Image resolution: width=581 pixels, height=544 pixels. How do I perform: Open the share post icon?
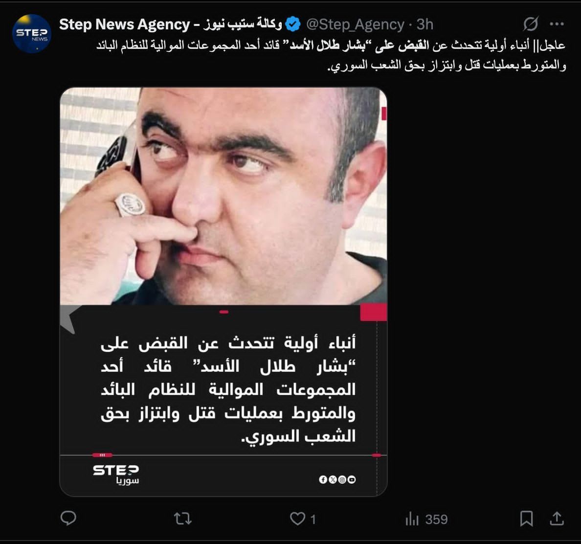(557, 519)
